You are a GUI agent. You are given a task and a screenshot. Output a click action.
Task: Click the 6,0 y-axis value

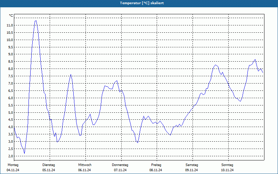pos(10,98)
